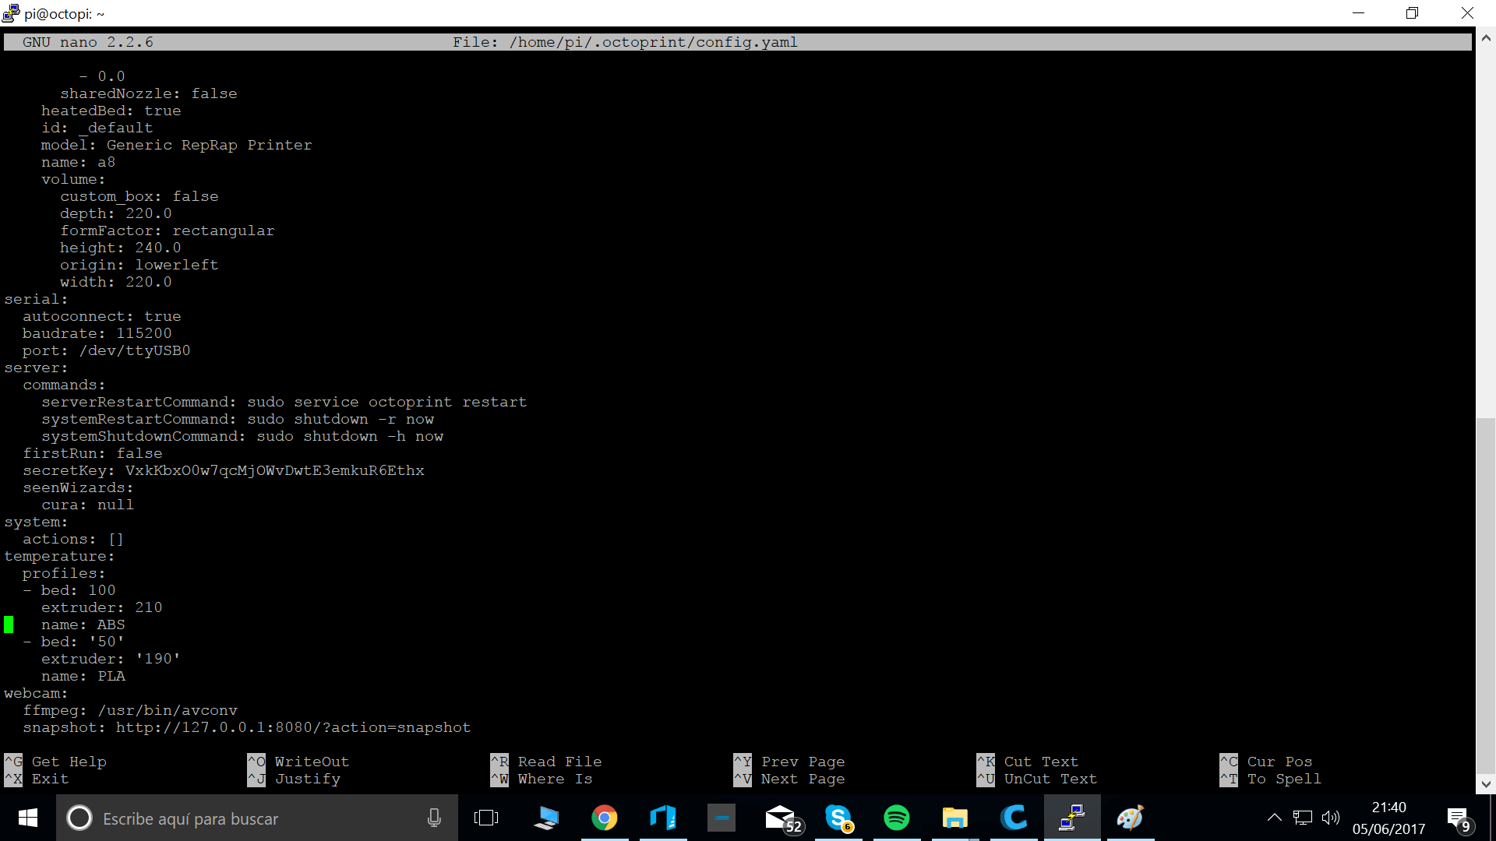
Task: Click the ^V Next Page shortcut
Action: coord(789,779)
